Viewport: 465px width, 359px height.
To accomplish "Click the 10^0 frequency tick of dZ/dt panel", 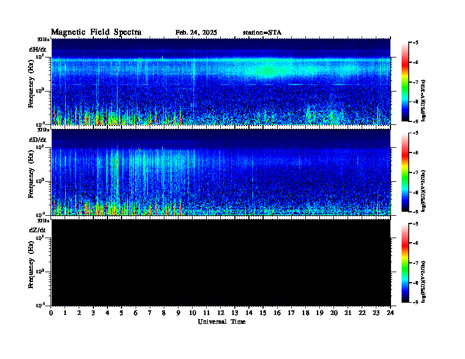I will [x=40, y=271].
